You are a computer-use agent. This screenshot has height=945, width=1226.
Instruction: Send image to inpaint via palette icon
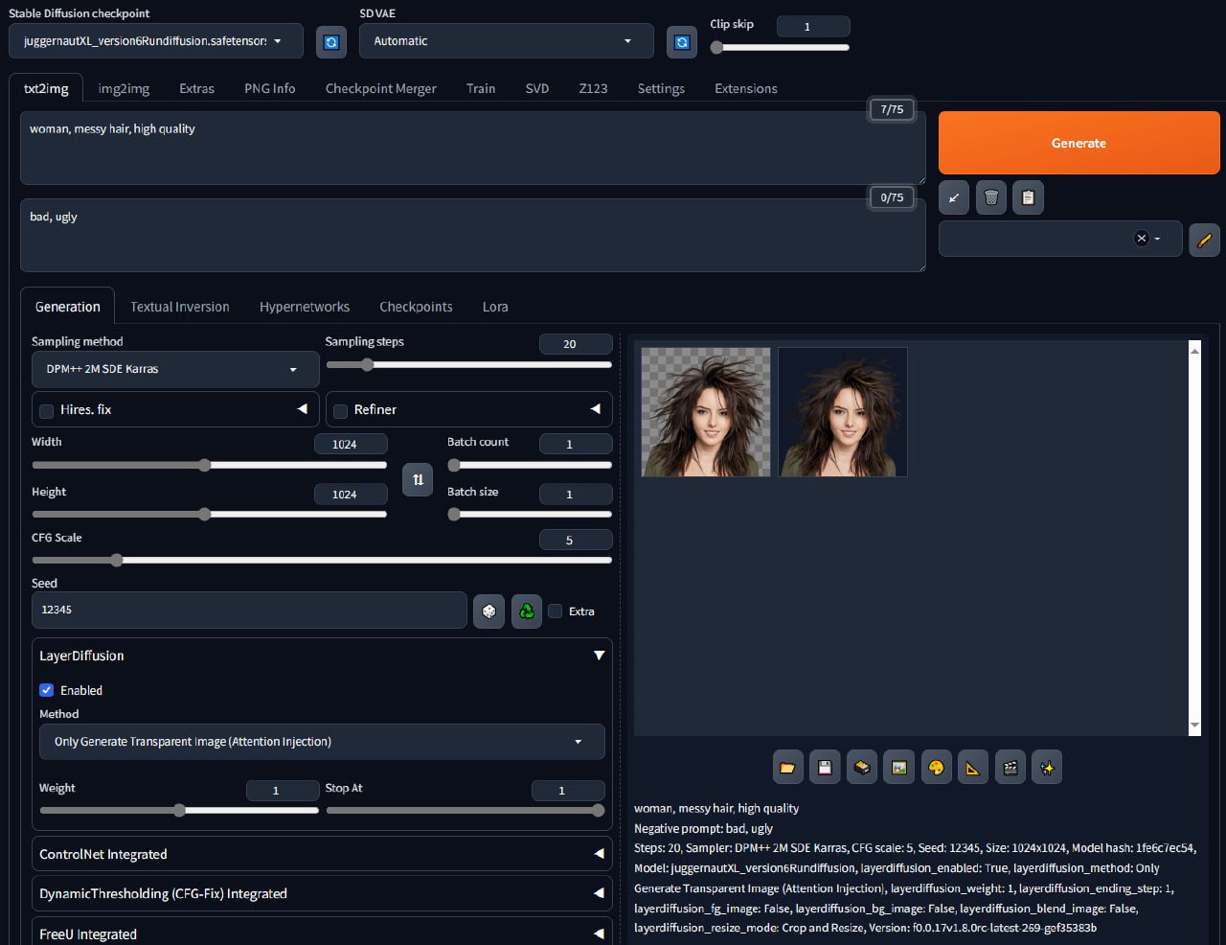click(x=936, y=768)
